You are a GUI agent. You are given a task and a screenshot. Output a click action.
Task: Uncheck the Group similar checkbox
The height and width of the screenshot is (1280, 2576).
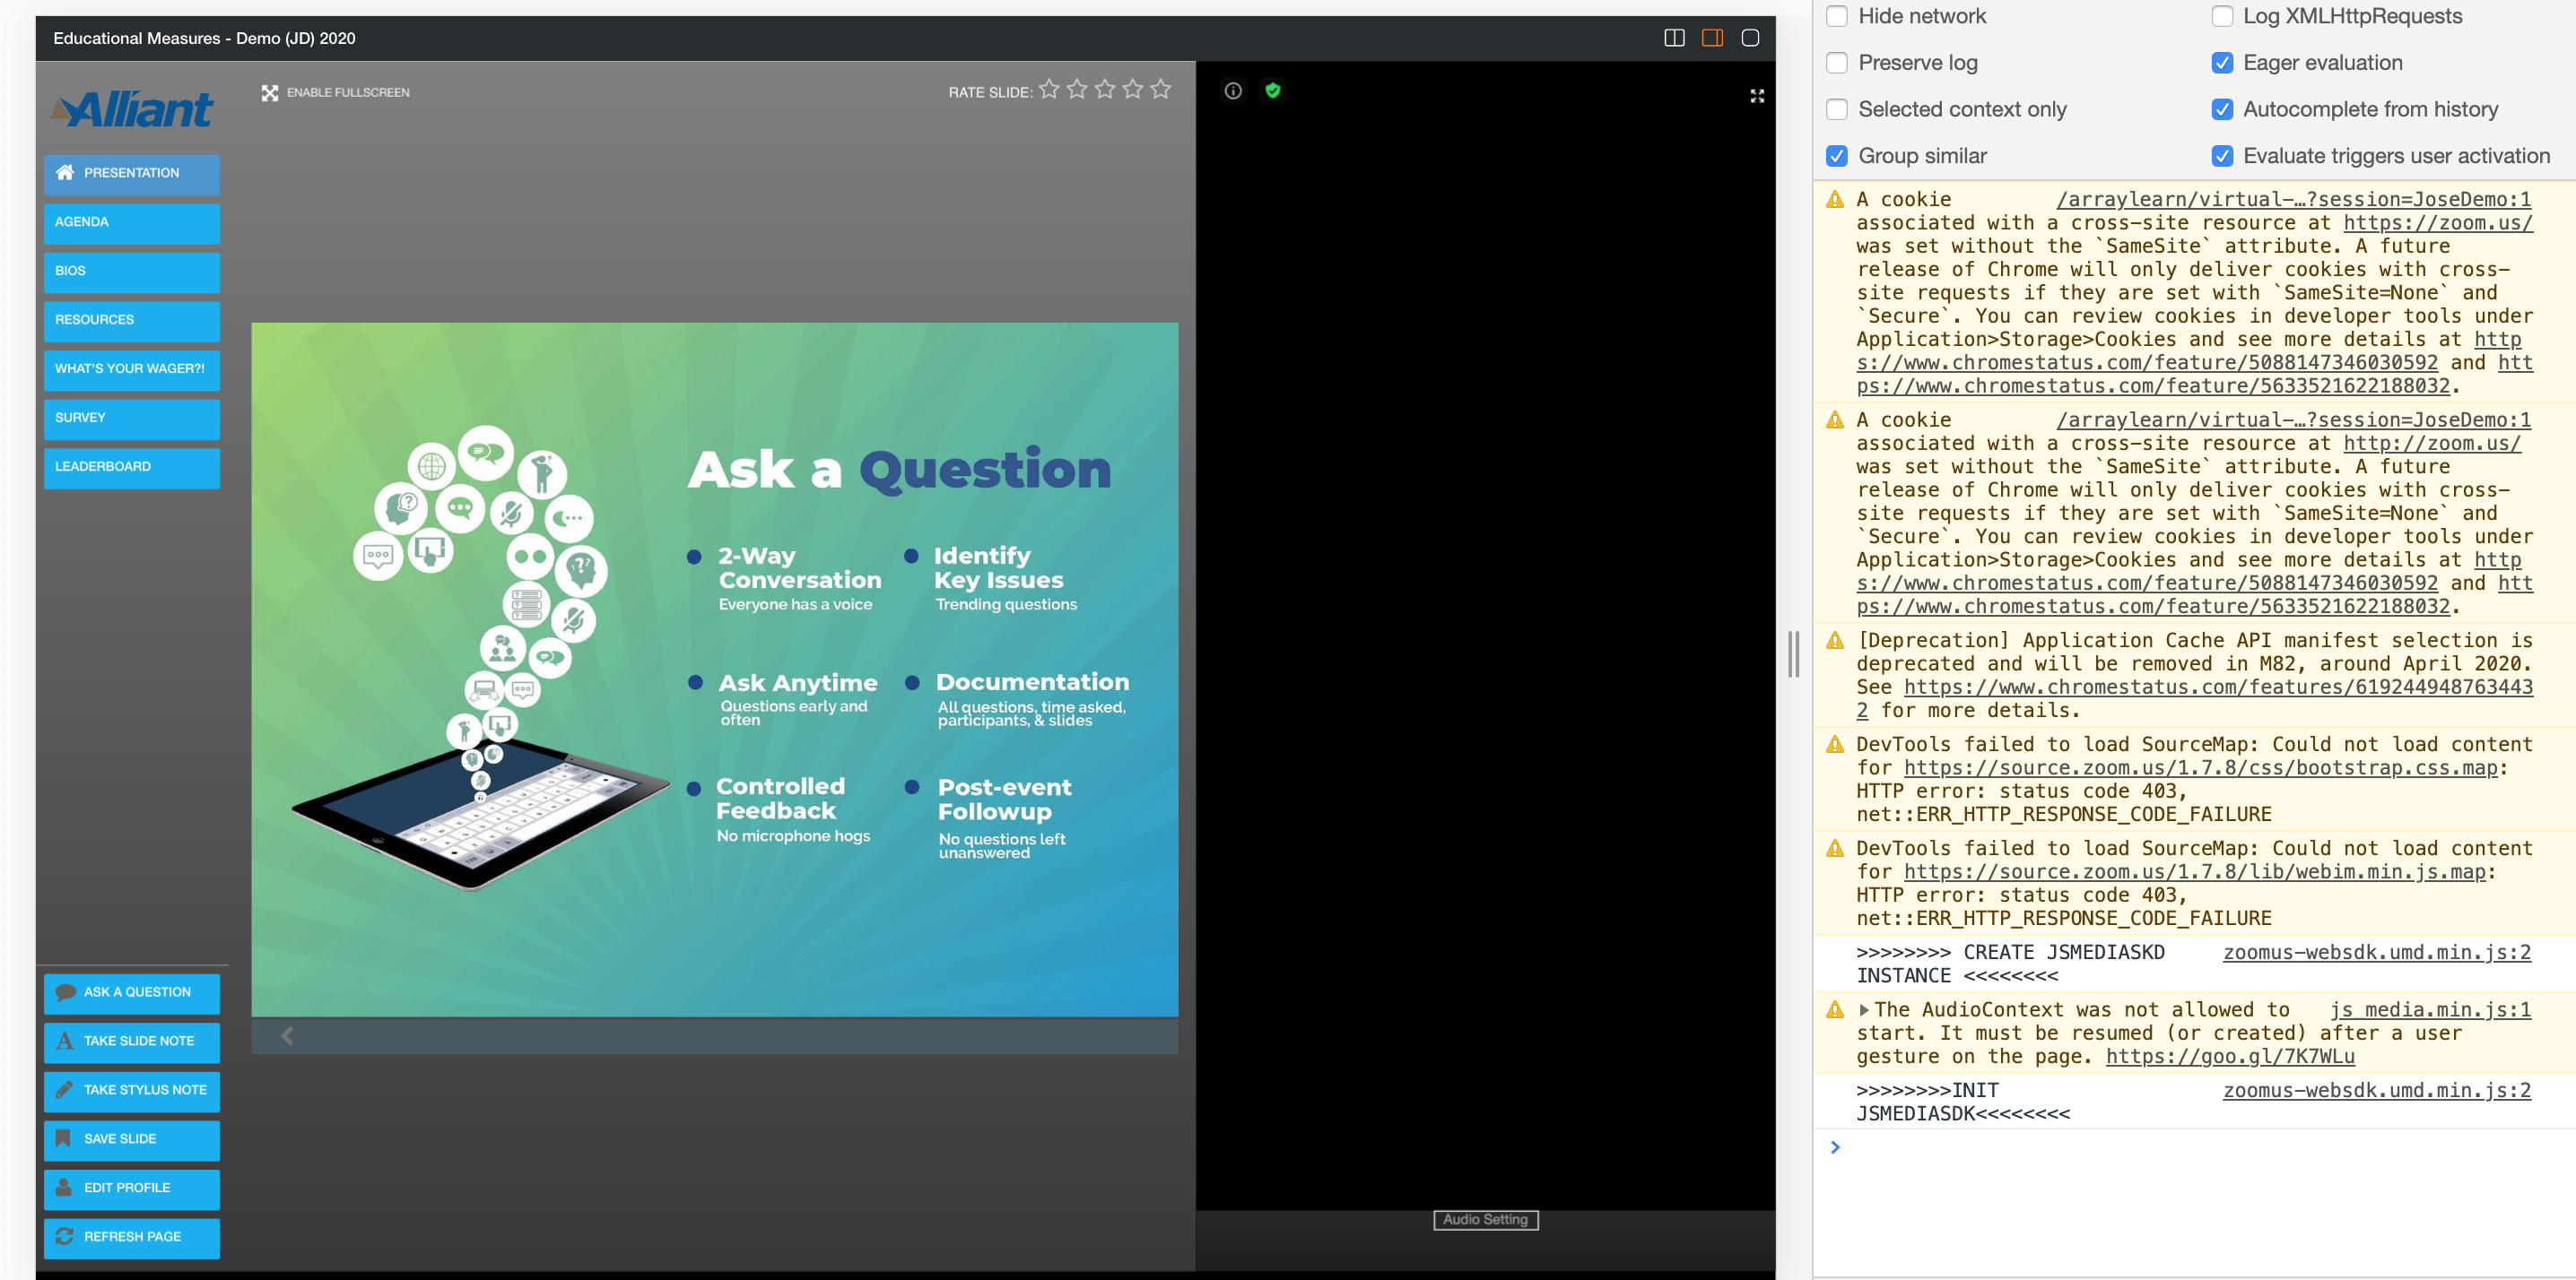click(1836, 156)
